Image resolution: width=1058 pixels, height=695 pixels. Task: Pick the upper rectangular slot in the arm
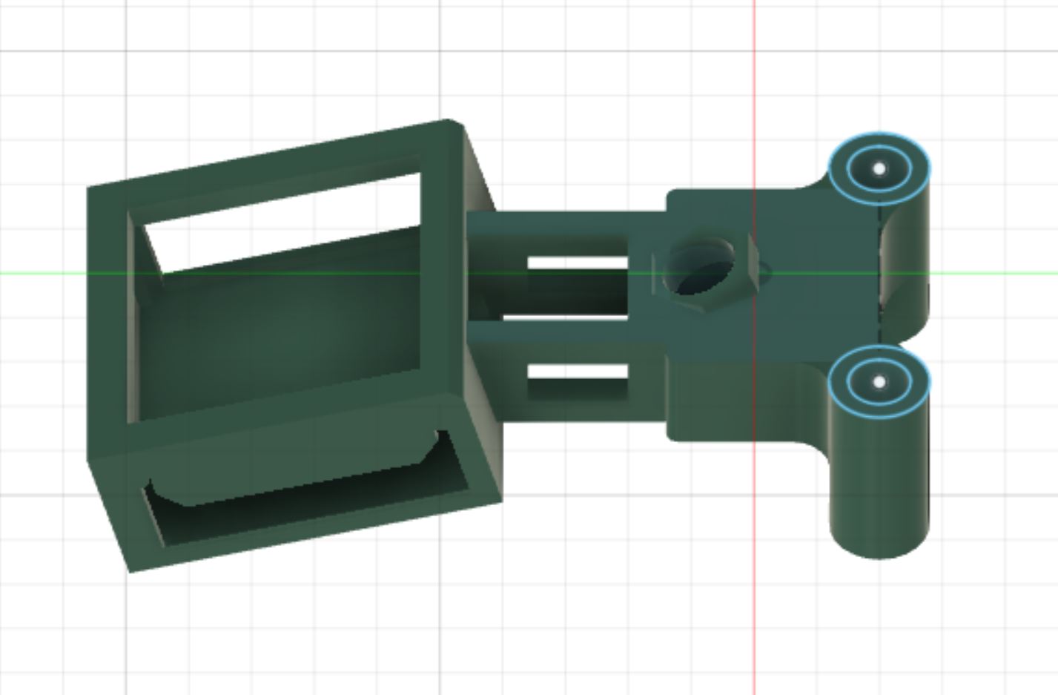[577, 263]
